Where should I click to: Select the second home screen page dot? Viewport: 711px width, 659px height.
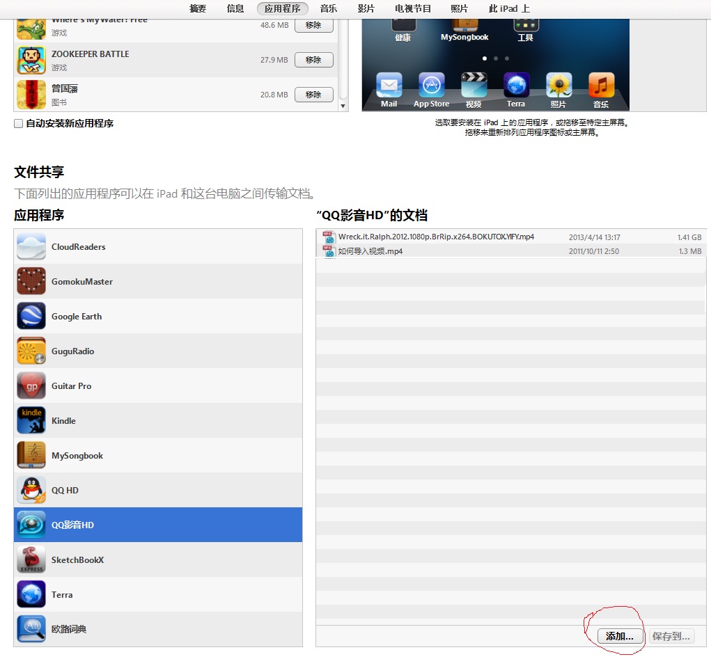tap(496, 58)
